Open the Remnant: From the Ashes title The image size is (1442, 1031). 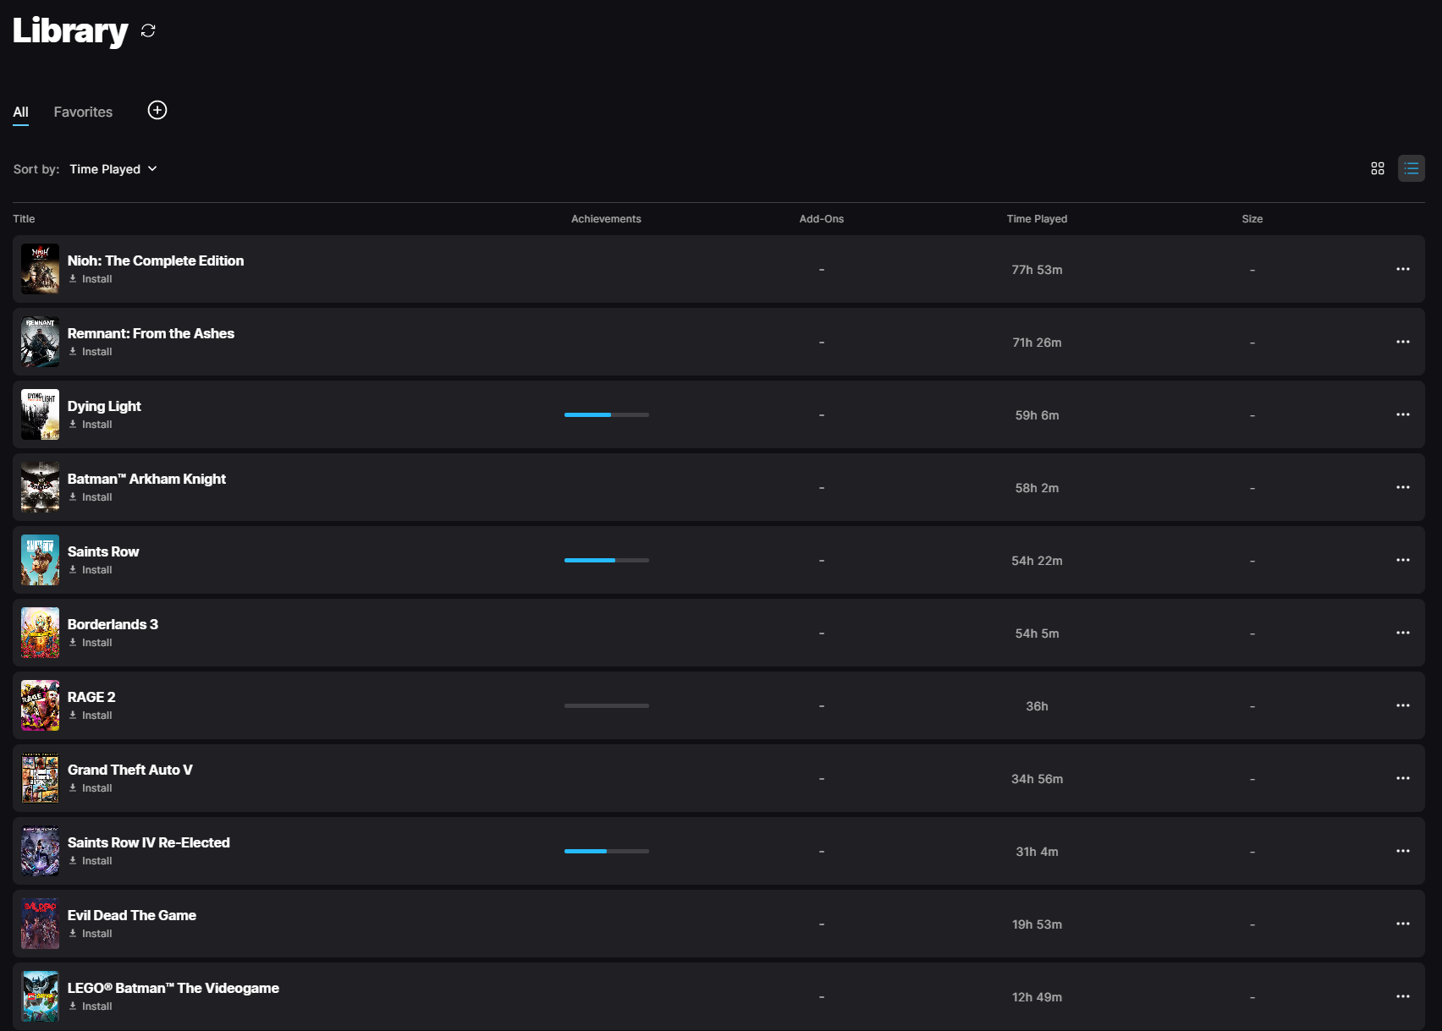click(x=151, y=333)
